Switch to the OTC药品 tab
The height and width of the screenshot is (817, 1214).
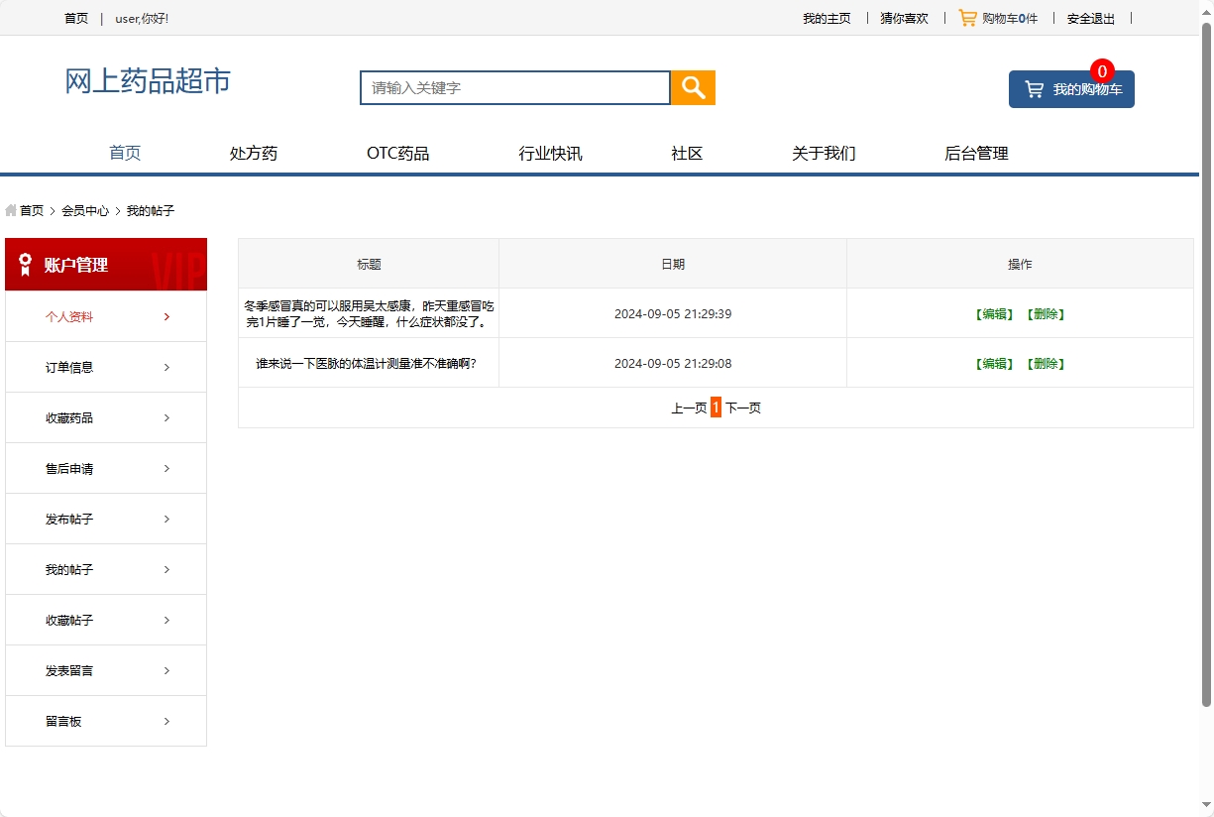point(398,153)
